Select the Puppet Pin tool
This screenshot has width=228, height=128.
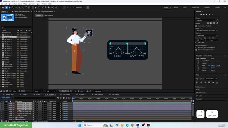tap(56, 7)
